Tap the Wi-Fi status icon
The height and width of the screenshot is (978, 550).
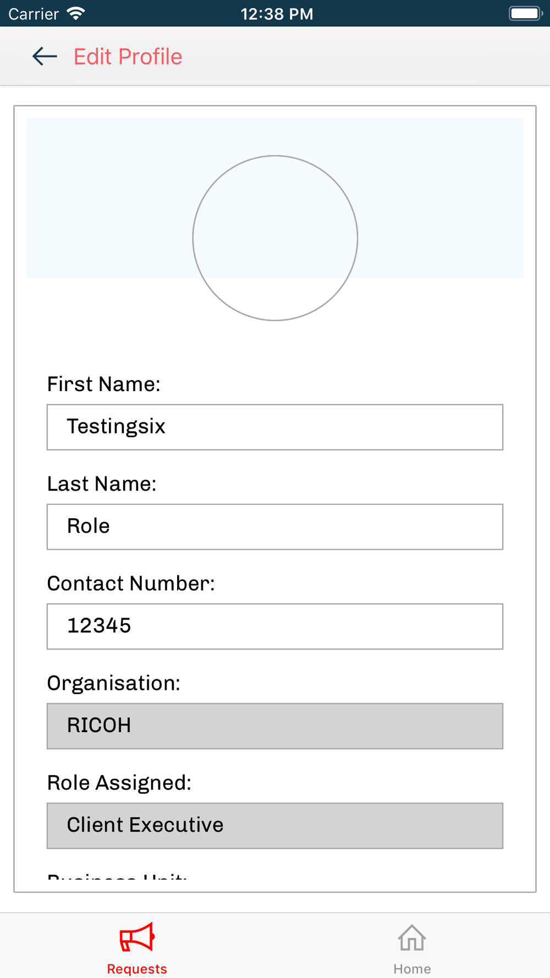click(x=76, y=13)
